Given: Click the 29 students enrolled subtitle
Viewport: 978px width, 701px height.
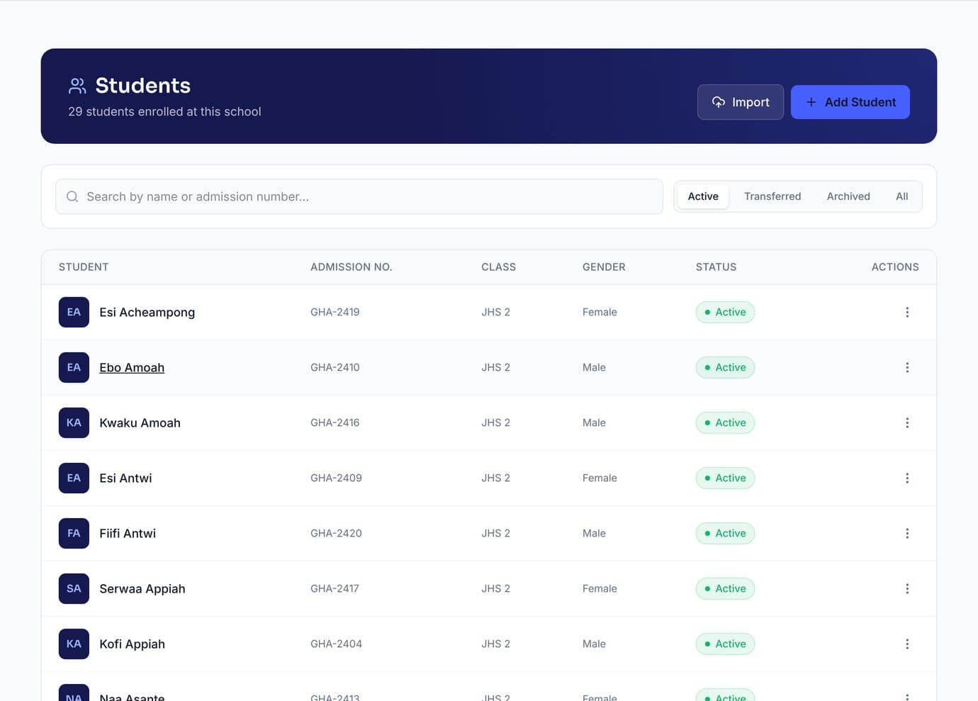Looking at the screenshot, I should [x=164, y=111].
